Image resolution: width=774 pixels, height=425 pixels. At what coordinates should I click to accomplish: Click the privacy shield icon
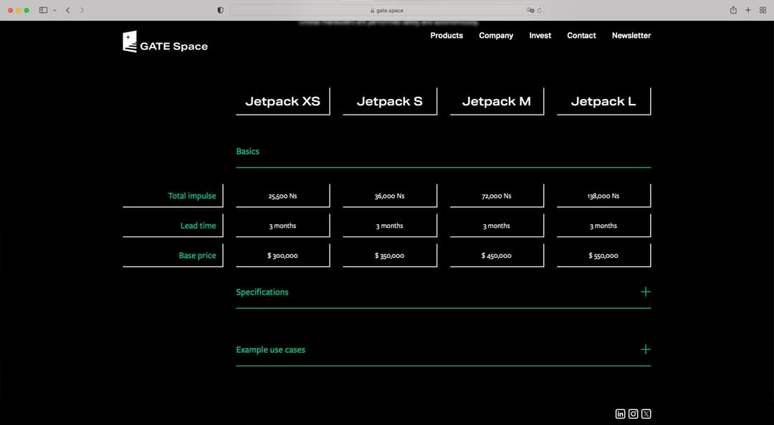click(220, 10)
